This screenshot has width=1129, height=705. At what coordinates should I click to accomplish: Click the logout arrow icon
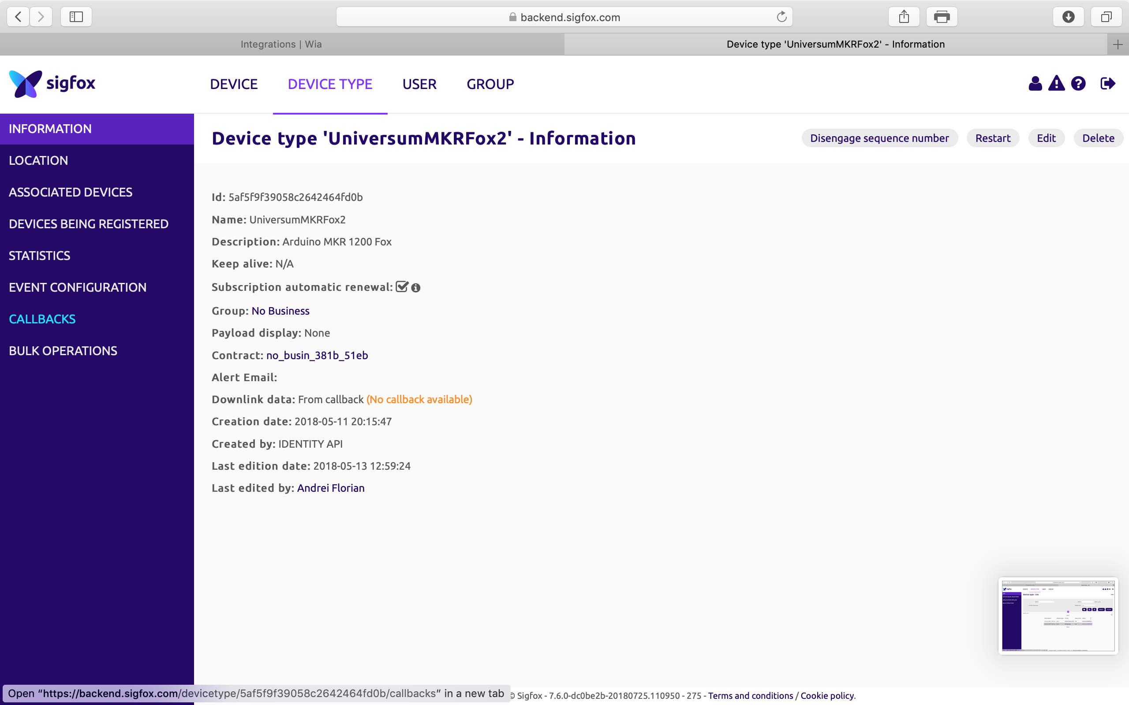(1107, 84)
